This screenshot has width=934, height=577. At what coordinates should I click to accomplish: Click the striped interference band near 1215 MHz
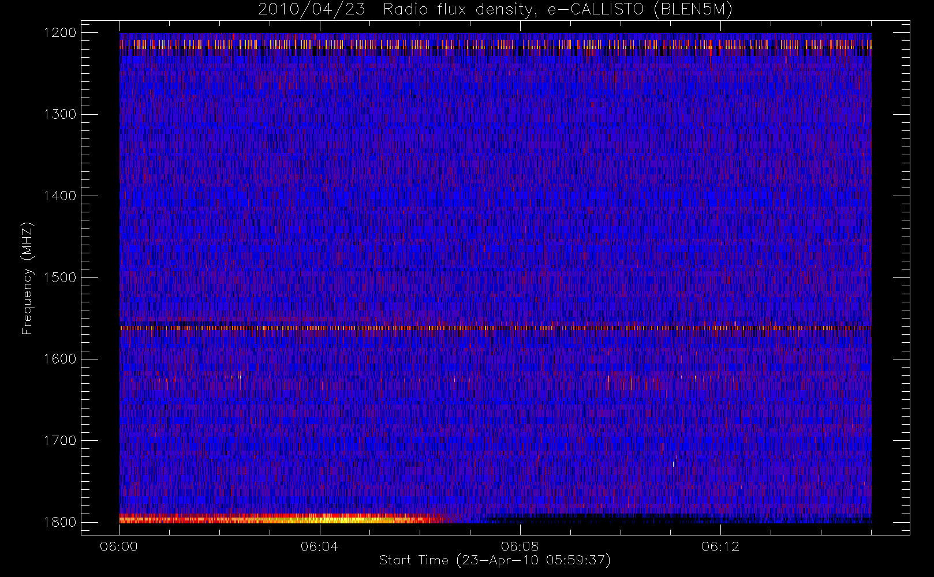[495, 44]
